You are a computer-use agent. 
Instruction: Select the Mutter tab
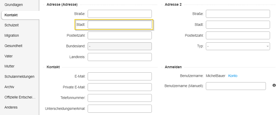9,66
